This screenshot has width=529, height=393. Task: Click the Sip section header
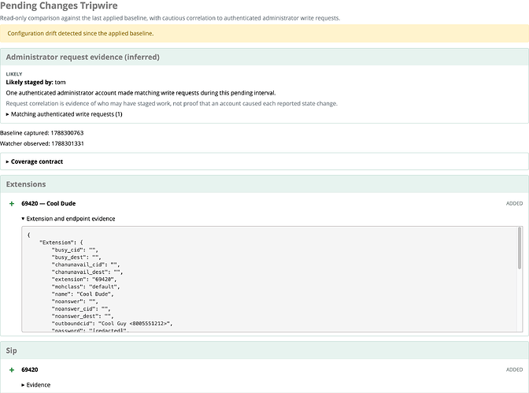pyautogui.click(x=264, y=350)
